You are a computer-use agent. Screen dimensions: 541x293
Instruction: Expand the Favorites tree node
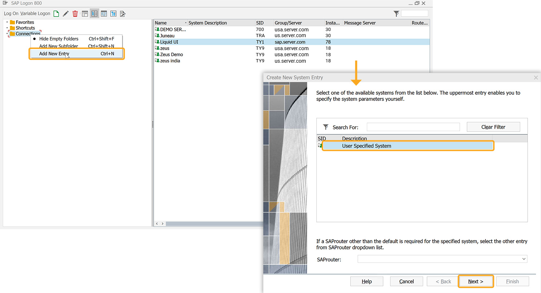(7, 22)
